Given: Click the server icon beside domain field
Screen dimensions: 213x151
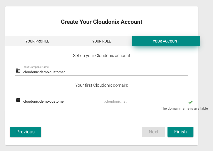Looking at the screenshot, I should click(x=18, y=100).
